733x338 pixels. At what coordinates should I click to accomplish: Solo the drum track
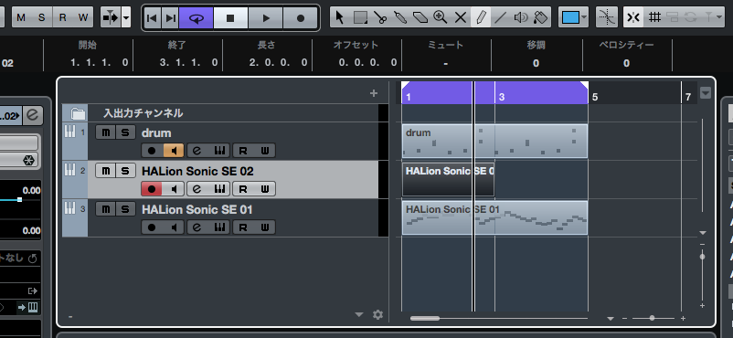[125, 132]
